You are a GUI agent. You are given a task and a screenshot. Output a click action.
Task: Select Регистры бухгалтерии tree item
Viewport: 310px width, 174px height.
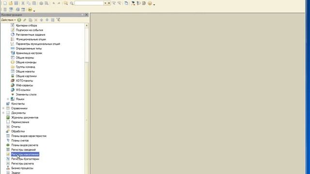click(x=25, y=159)
